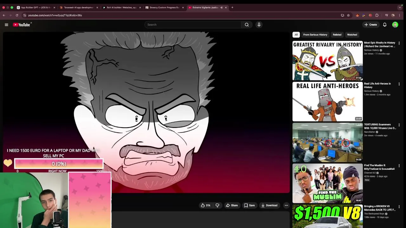Open Real Life Anti-Heroes thumbnail
The width and height of the screenshot is (406, 228).
327,101
